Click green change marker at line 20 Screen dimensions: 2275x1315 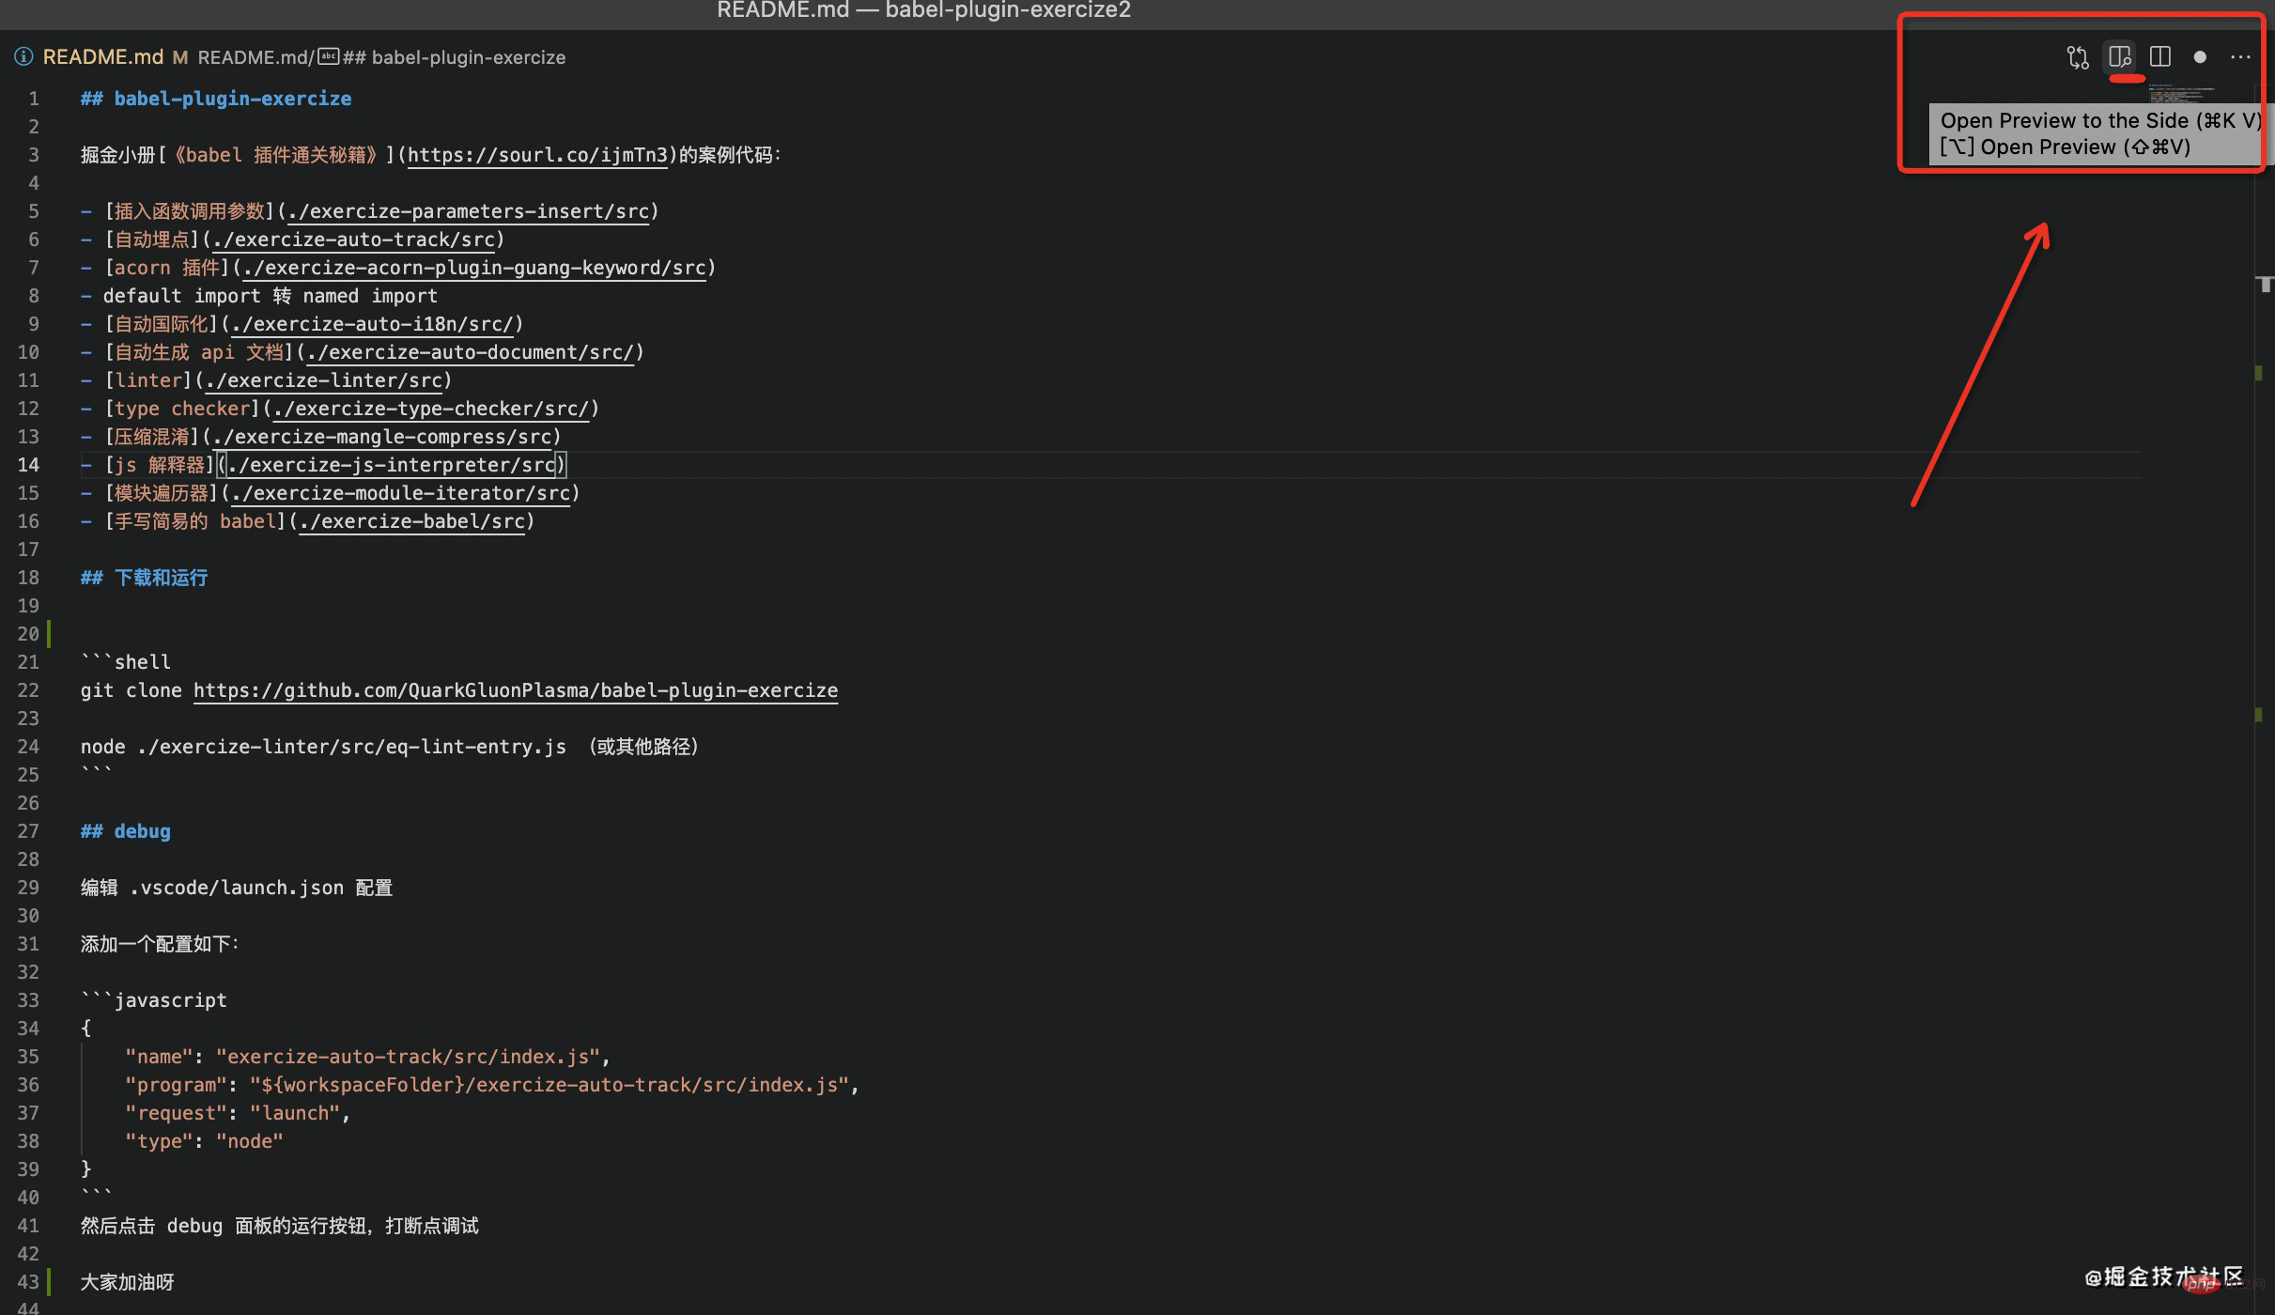[x=49, y=634]
